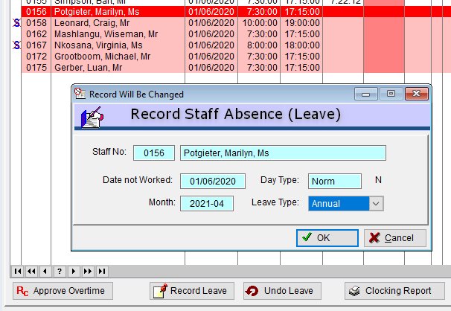The width and height of the screenshot is (451, 311).
Task: Confirm the leave record with OK
Action: click(327, 238)
